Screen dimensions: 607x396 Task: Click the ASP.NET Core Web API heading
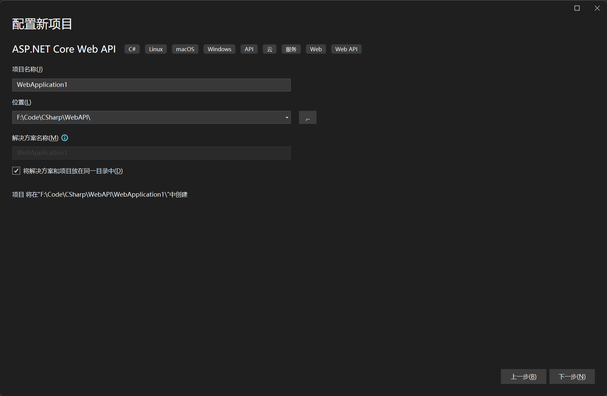[x=64, y=49]
